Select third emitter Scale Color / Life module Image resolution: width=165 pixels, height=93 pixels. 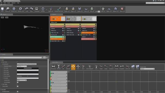[89, 35]
